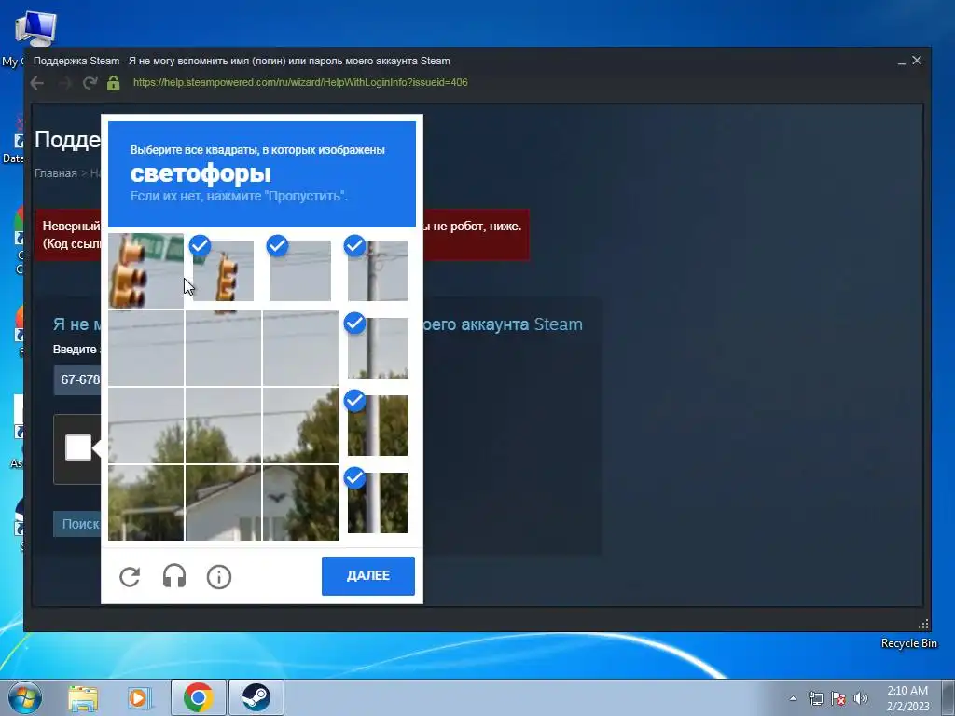Select the white house roof tile
This screenshot has width=955, height=716.
point(223,503)
